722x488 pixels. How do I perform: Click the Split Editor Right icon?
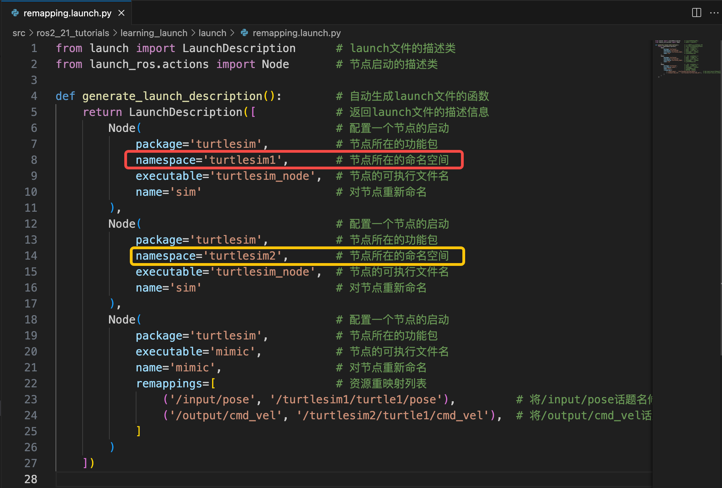[696, 13]
